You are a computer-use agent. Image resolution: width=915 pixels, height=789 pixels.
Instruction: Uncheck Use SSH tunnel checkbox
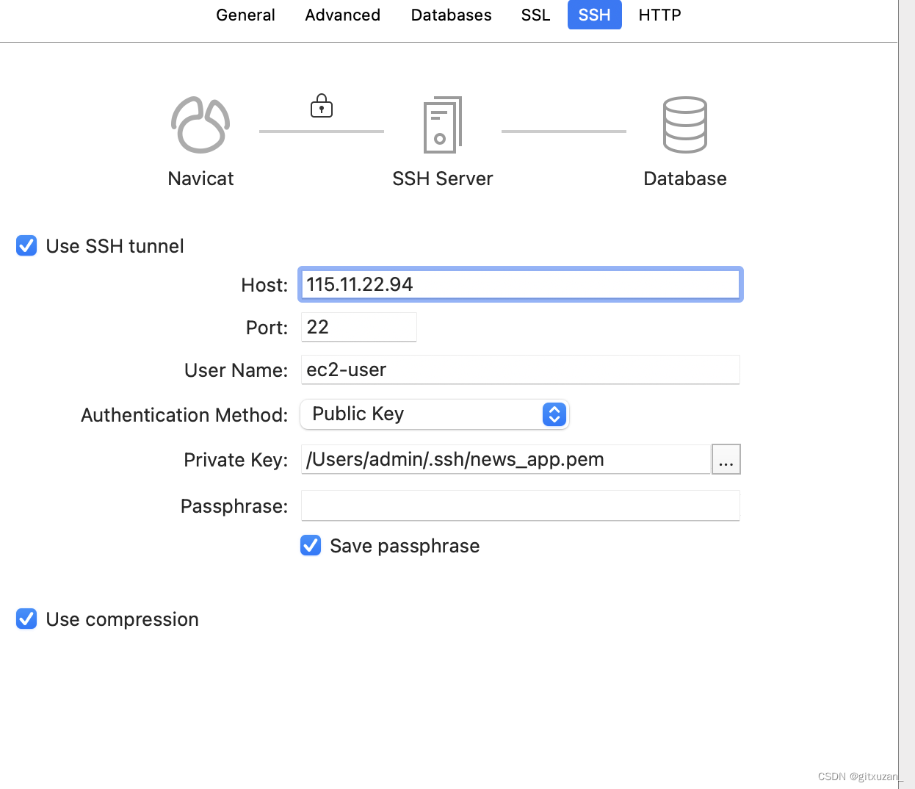pos(26,245)
